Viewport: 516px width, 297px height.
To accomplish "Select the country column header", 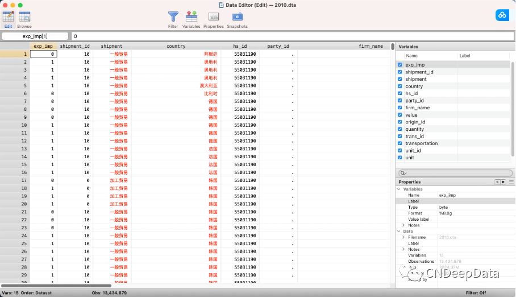I will click(x=176, y=46).
